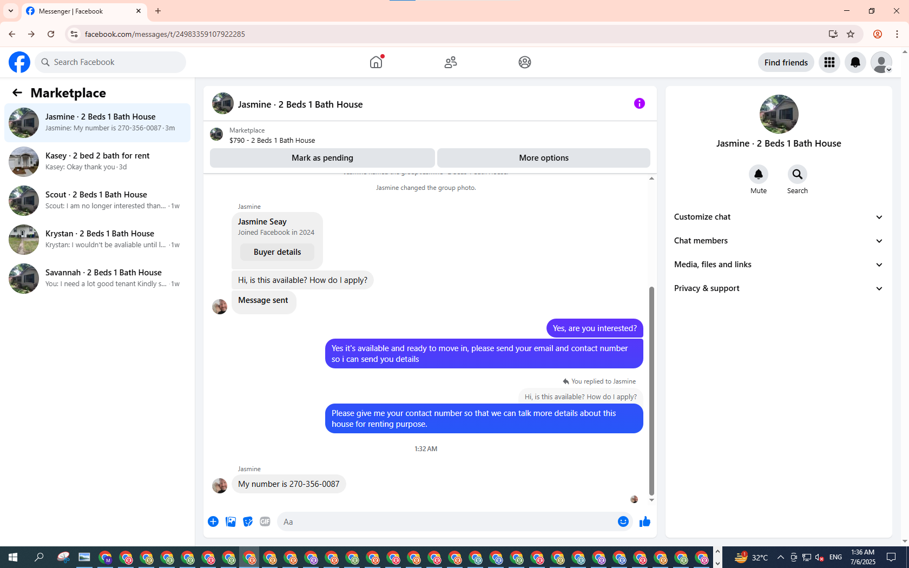Expand Media, files and links section
This screenshot has width=909, height=568.
[779, 265]
